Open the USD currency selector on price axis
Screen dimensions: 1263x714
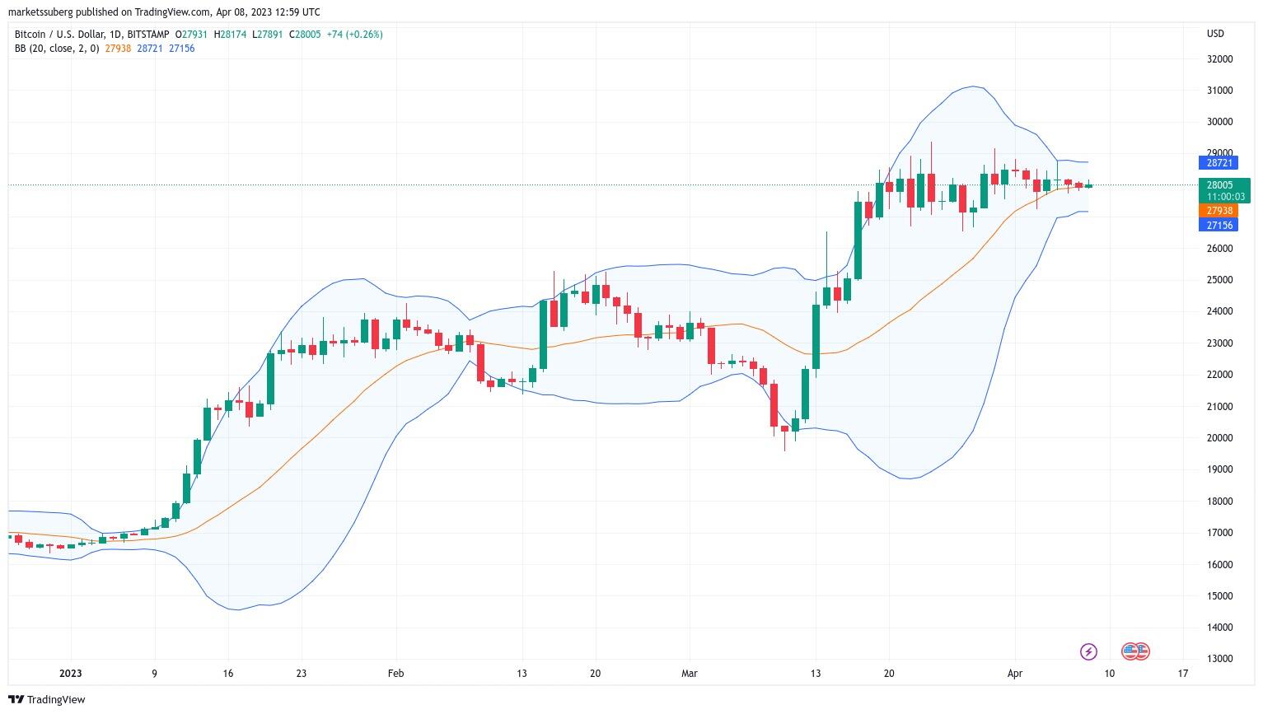[1215, 34]
